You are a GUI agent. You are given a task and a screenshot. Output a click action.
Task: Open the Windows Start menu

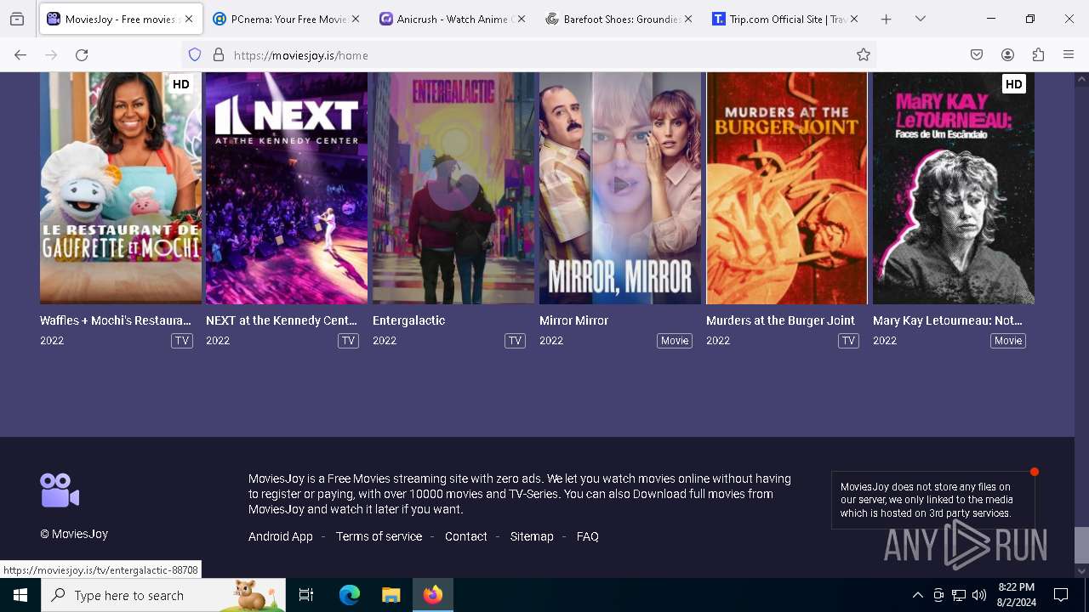click(20, 595)
